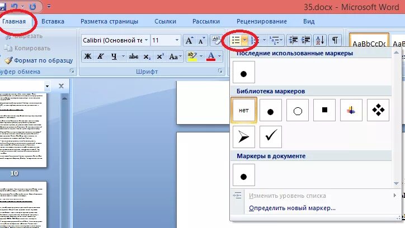
Task: Toggle underline with the Ч button
Action: tap(114, 56)
